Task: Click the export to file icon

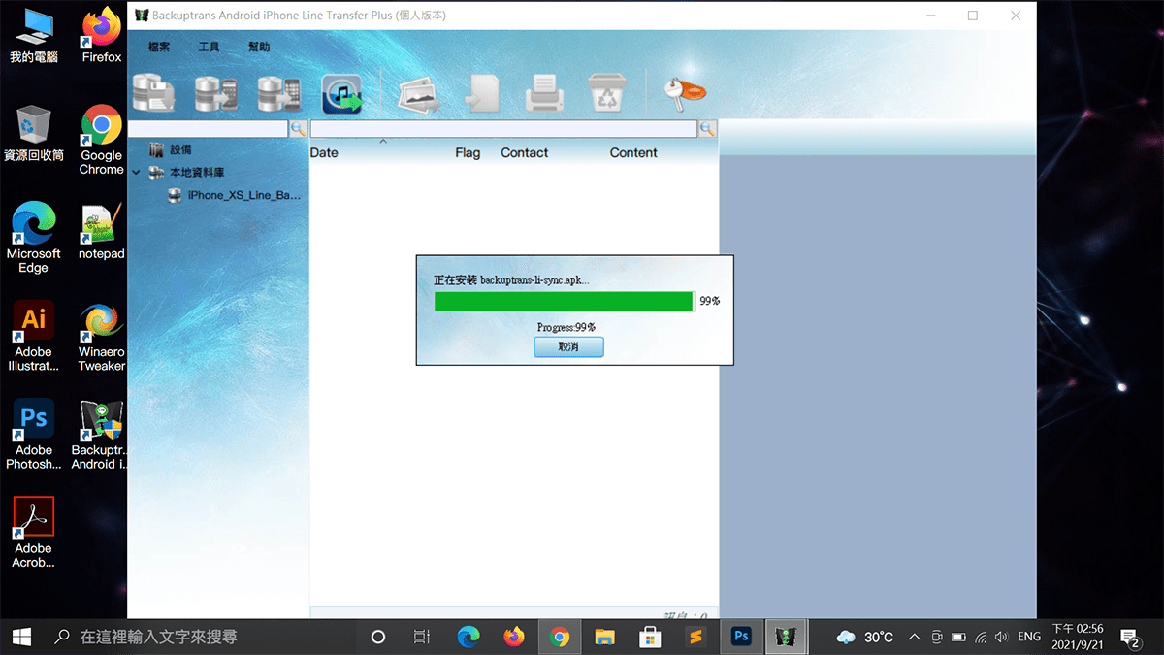Action: pyautogui.click(x=481, y=93)
